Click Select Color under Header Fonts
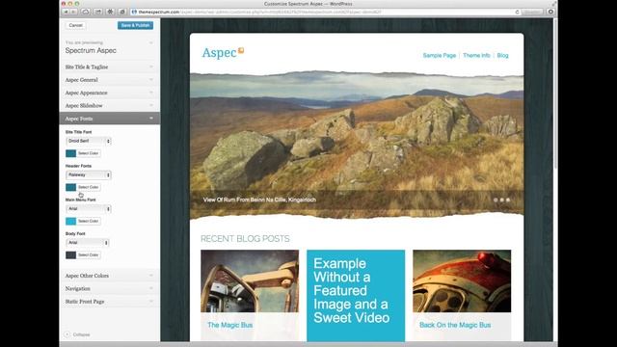The image size is (617, 347). coord(88,187)
